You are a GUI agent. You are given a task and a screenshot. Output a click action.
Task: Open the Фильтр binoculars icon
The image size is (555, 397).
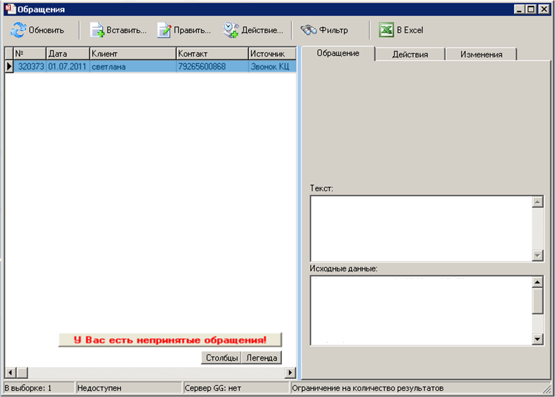point(309,30)
